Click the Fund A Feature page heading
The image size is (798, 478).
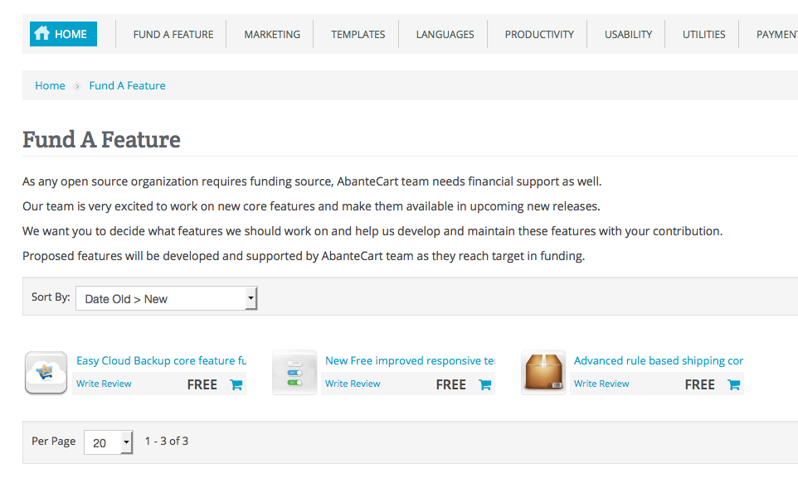(x=101, y=139)
